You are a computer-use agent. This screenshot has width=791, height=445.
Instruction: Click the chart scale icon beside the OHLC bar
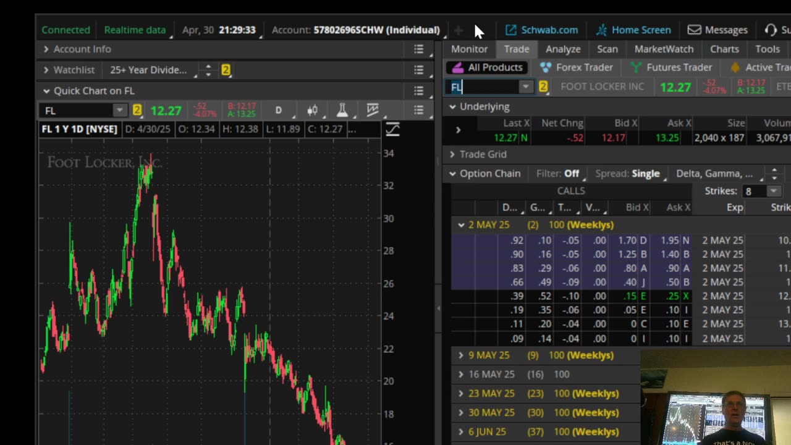[392, 129]
